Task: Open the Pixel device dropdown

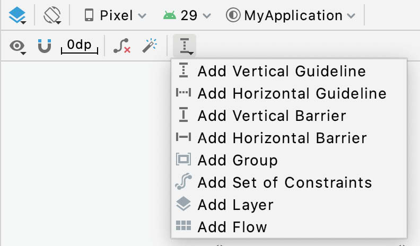Action: [x=115, y=15]
